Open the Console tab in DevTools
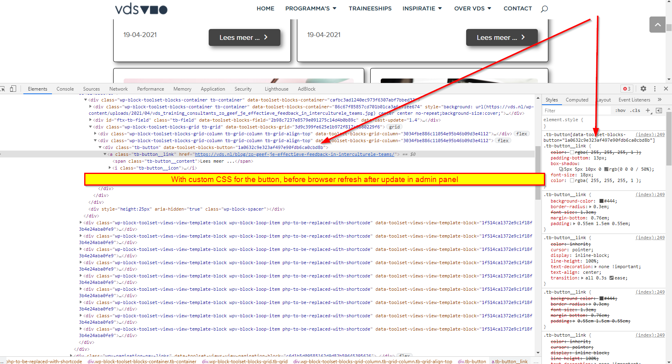 coord(65,89)
